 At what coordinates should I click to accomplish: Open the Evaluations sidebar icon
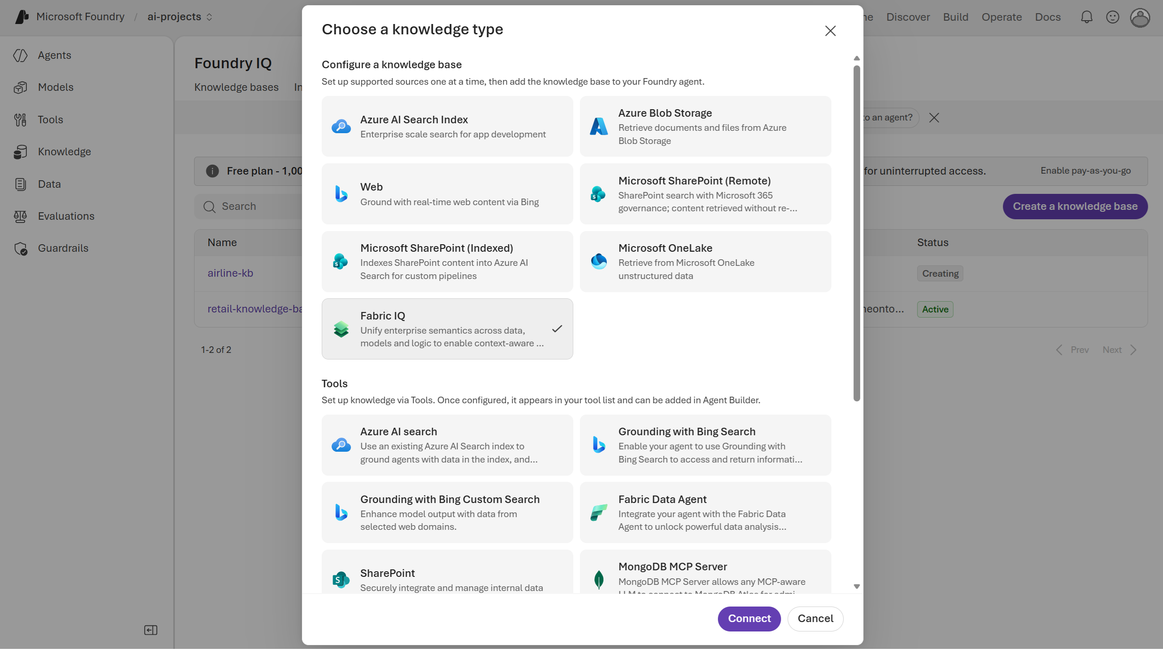pos(20,216)
